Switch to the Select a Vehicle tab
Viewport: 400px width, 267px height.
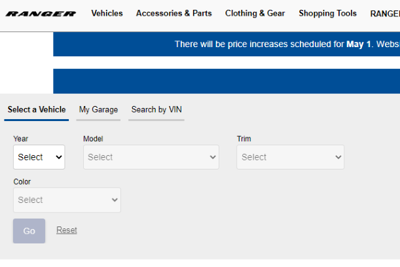pyautogui.click(x=37, y=109)
